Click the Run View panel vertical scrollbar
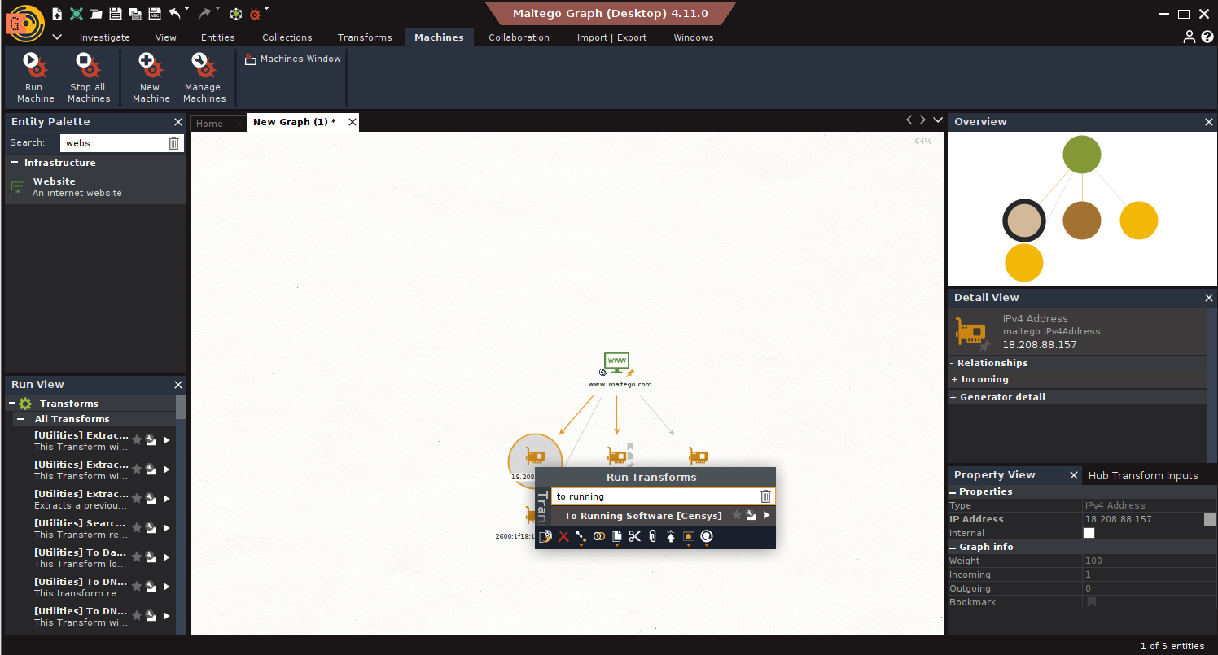The height and width of the screenshot is (655, 1218). coord(181,407)
